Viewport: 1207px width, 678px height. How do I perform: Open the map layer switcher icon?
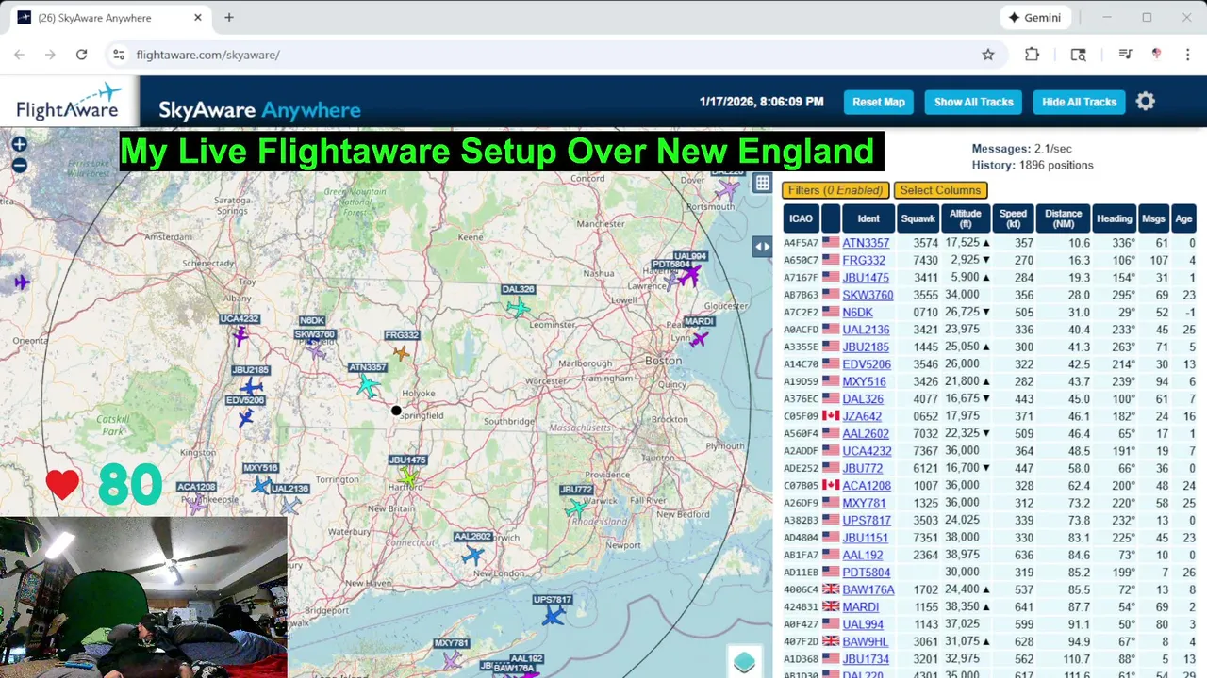[744, 662]
